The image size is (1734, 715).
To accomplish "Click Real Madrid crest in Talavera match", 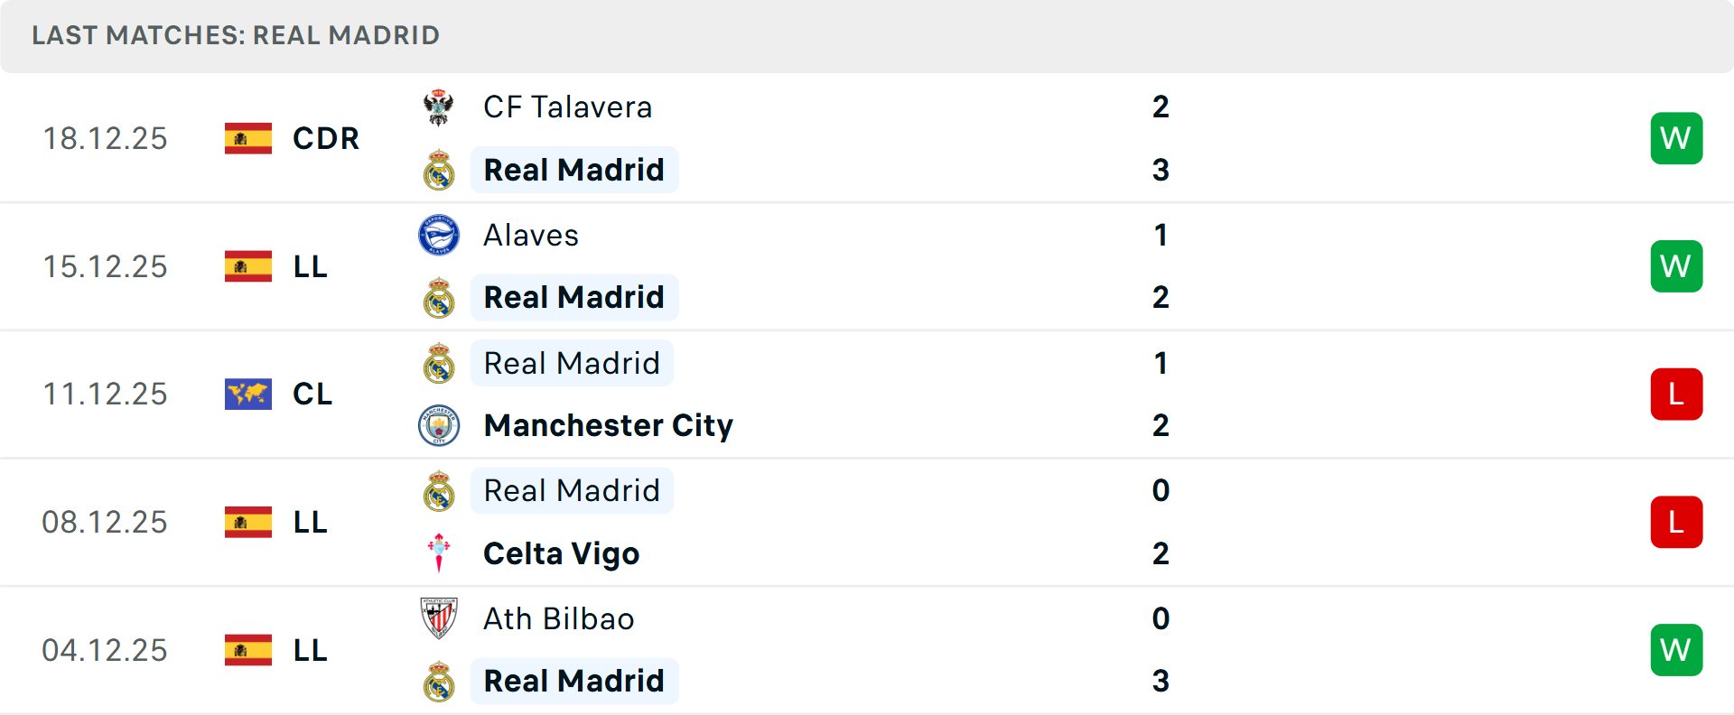I will [439, 170].
